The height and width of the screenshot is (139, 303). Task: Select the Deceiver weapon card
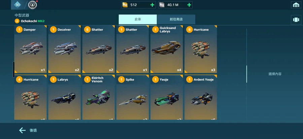(64, 49)
